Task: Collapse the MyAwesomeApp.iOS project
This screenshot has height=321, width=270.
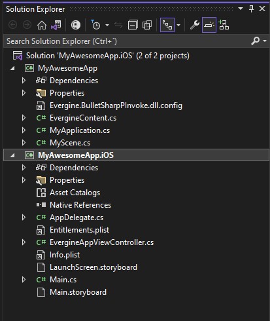Action: [12, 155]
